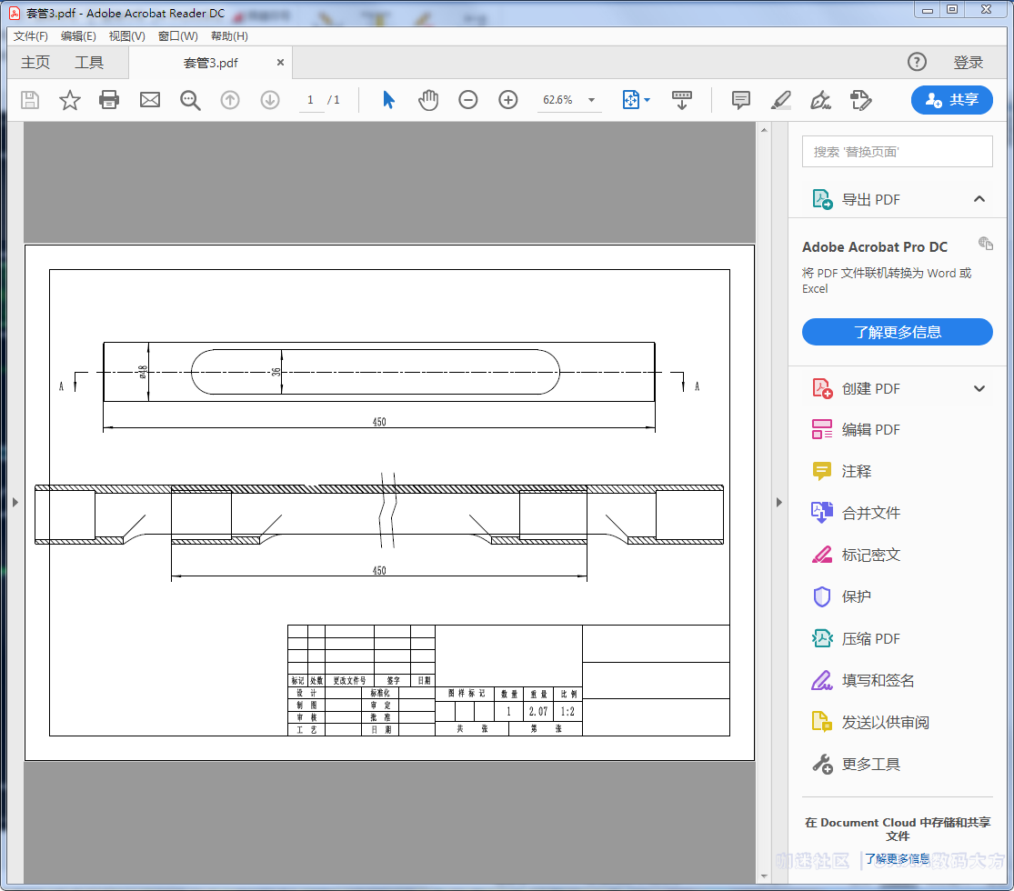Select the arrow Selection tool
The image size is (1014, 891).
coord(388,100)
